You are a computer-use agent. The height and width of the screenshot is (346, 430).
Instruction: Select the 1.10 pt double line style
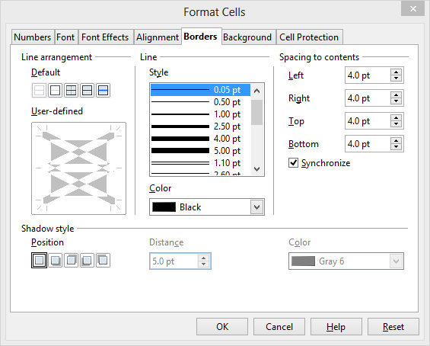200,163
